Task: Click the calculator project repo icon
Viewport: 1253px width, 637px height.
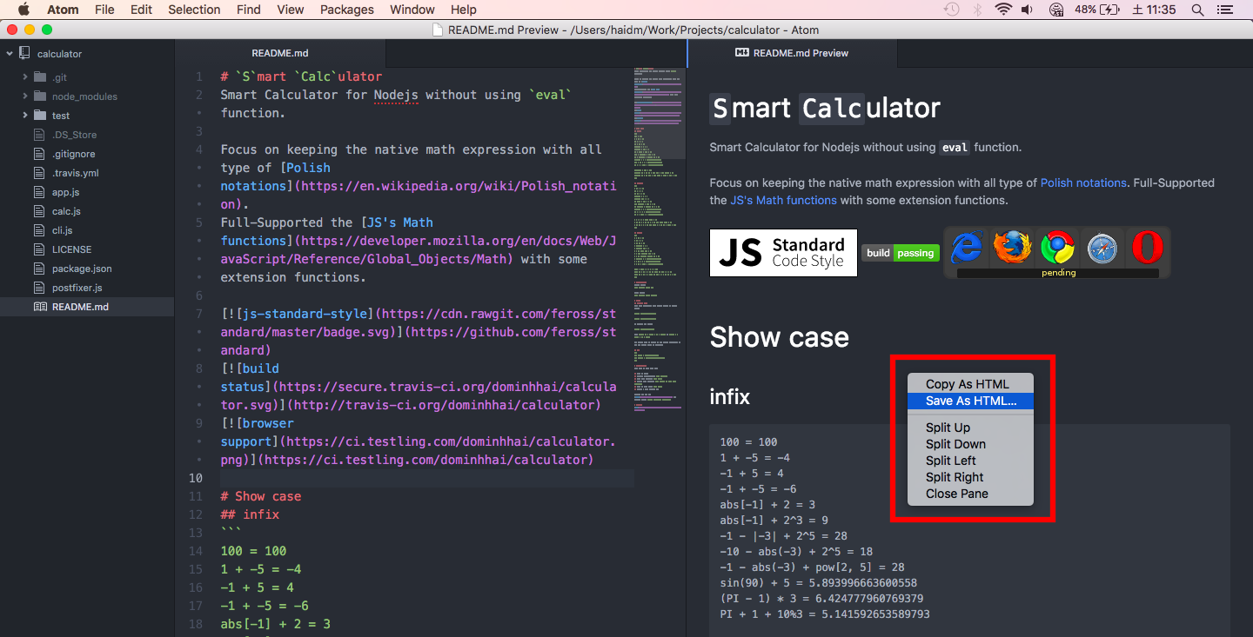Action: 24,54
